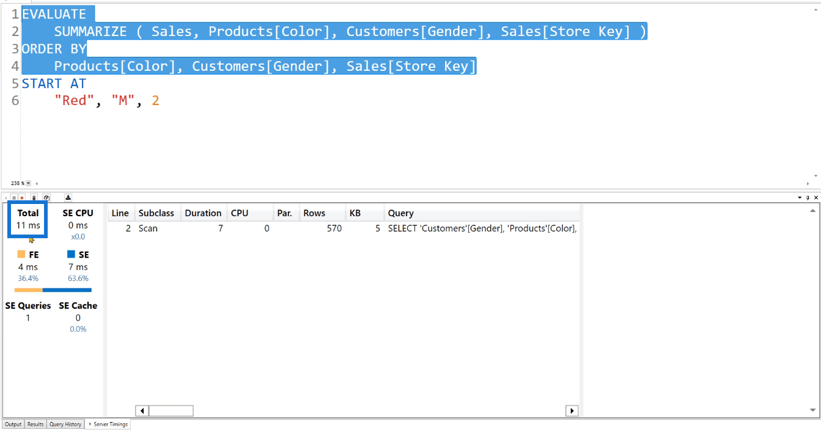821x430 pixels.
Task: Open the editor zoom percentage dropdown
Action: pos(28,183)
